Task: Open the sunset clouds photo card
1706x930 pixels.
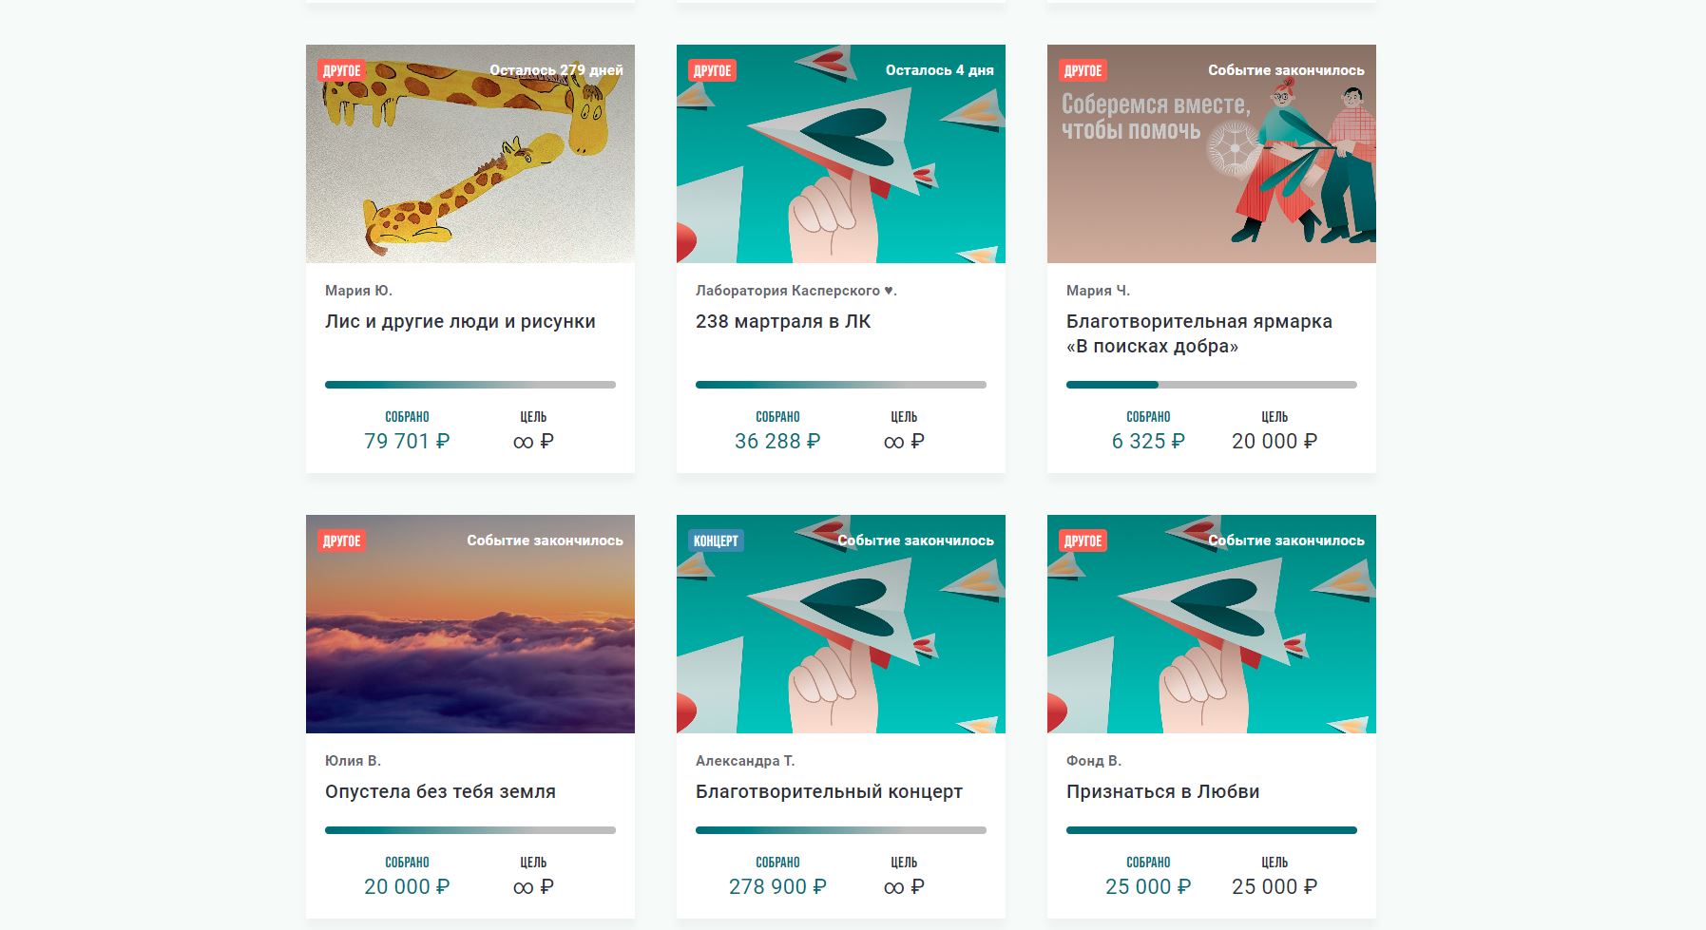Action: tap(470, 624)
